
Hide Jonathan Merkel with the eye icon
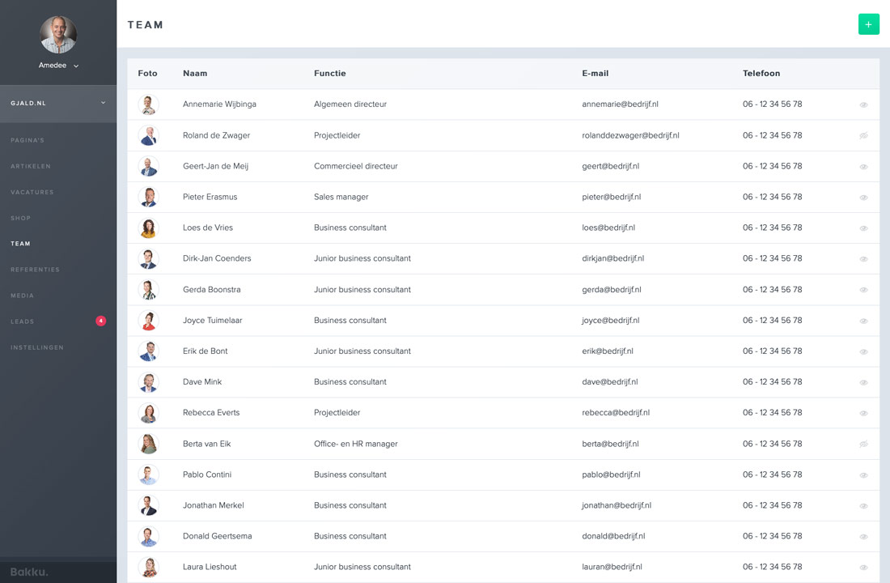tap(863, 506)
